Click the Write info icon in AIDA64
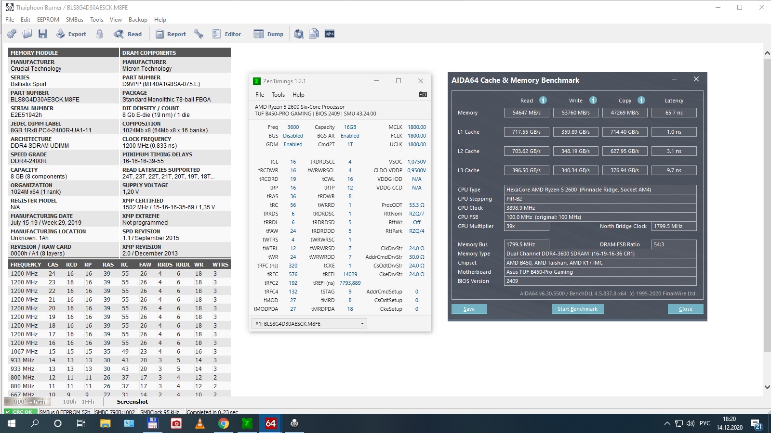Viewport: 771px width, 433px height. tap(593, 100)
